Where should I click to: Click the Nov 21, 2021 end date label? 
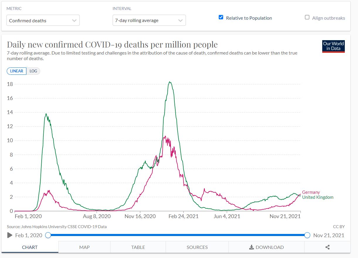coord(329,235)
